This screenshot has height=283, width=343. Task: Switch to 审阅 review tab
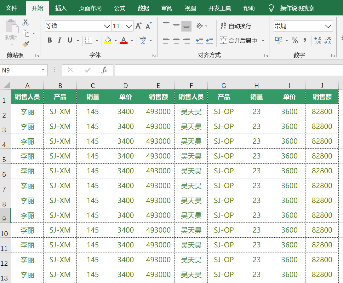pos(167,8)
